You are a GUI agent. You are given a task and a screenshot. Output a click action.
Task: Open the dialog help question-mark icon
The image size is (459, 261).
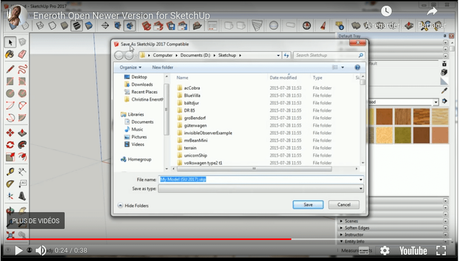357,68
